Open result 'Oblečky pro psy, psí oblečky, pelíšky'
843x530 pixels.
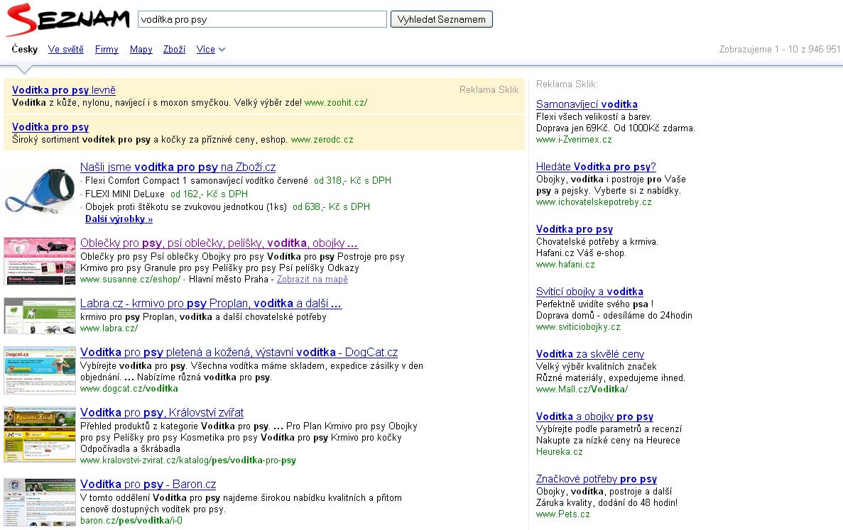(219, 243)
